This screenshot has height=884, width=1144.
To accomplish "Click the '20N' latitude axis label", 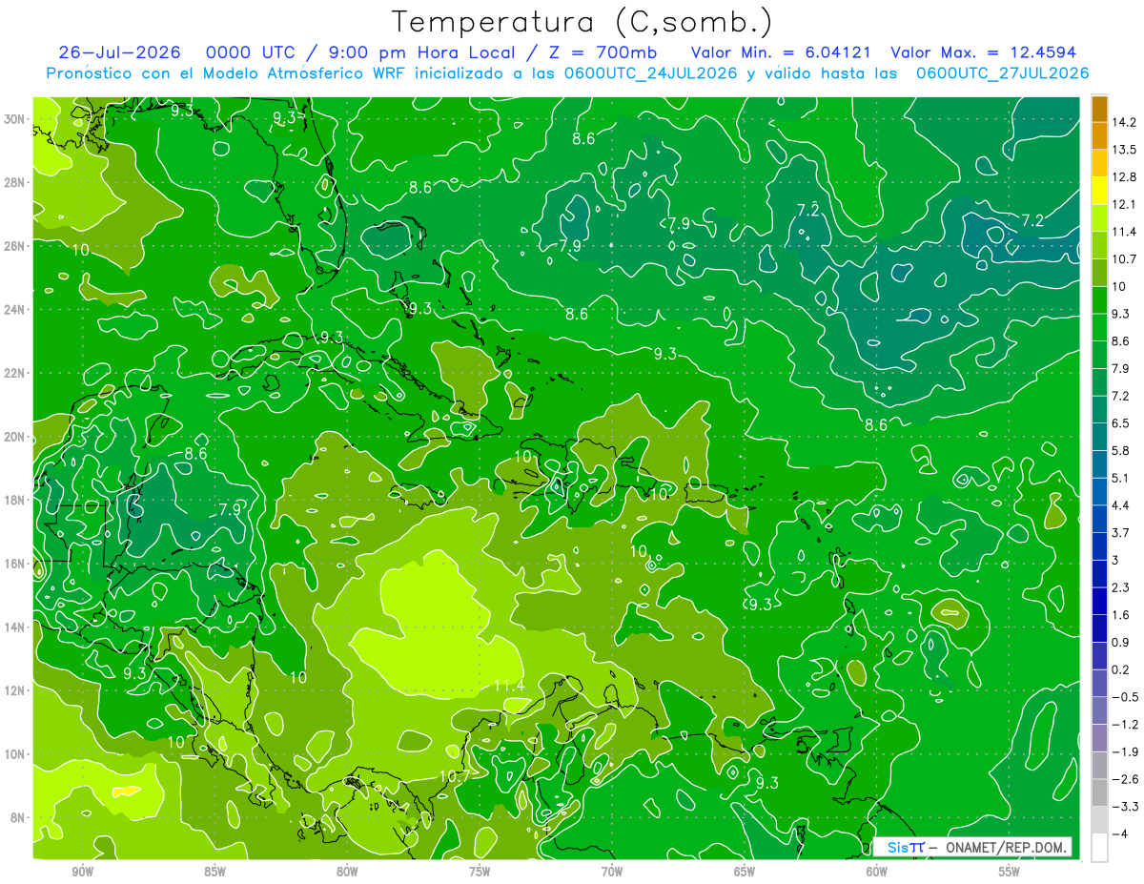I will tap(14, 437).
